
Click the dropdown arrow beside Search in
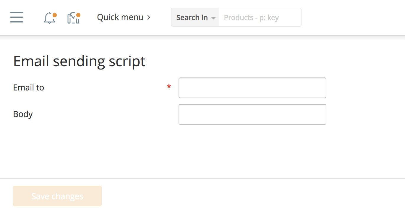coord(213,18)
